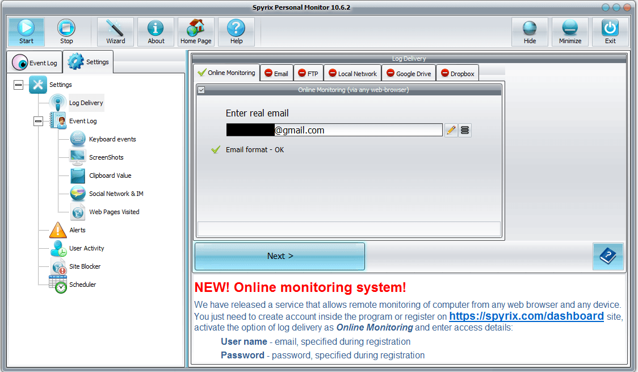The image size is (638, 372).
Task: Open User Activity settings
Action: pos(87,248)
